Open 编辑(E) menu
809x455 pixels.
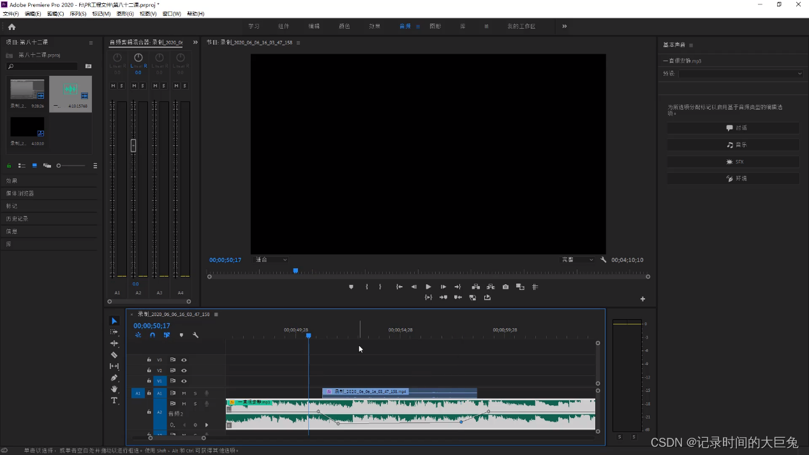point(33,13)
